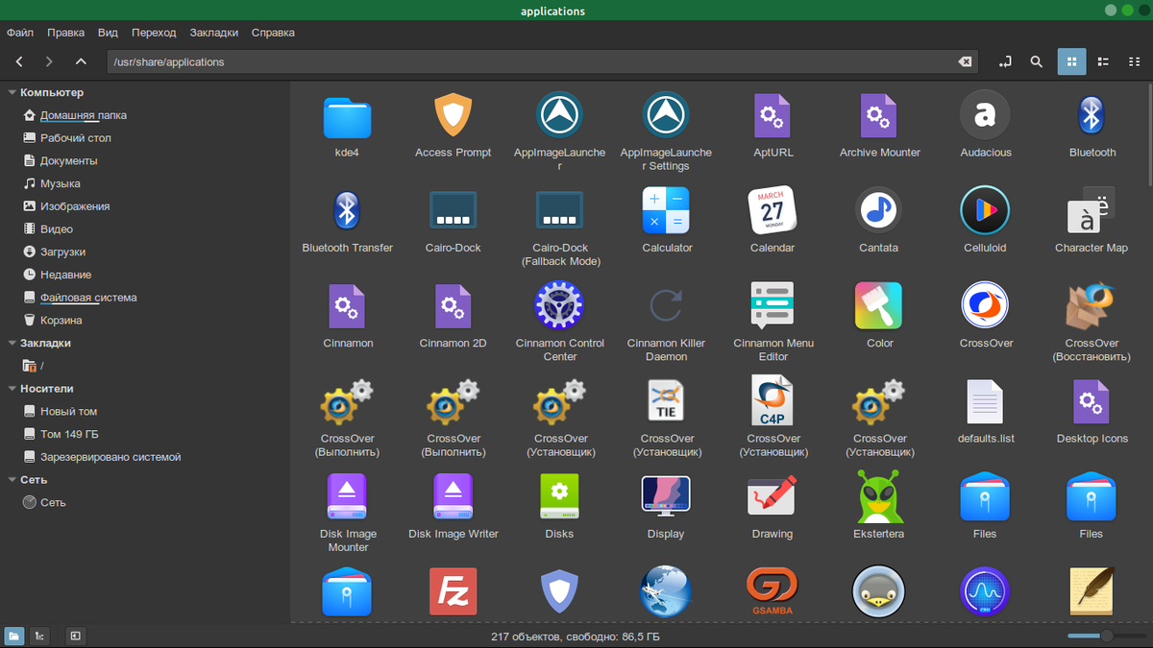
Task: Select the Cantata music icon
Action: [x=878, y=210]
